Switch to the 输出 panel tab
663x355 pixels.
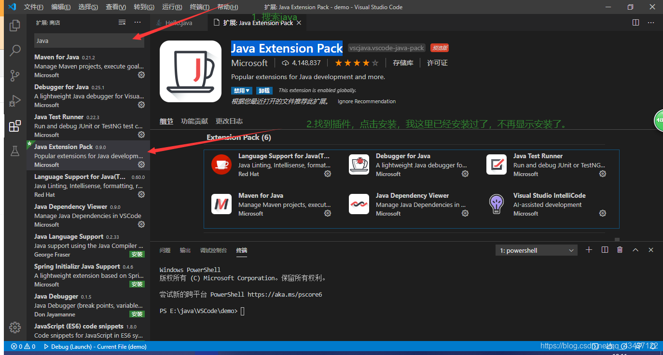pyautogui.click(x=185, y=250)
